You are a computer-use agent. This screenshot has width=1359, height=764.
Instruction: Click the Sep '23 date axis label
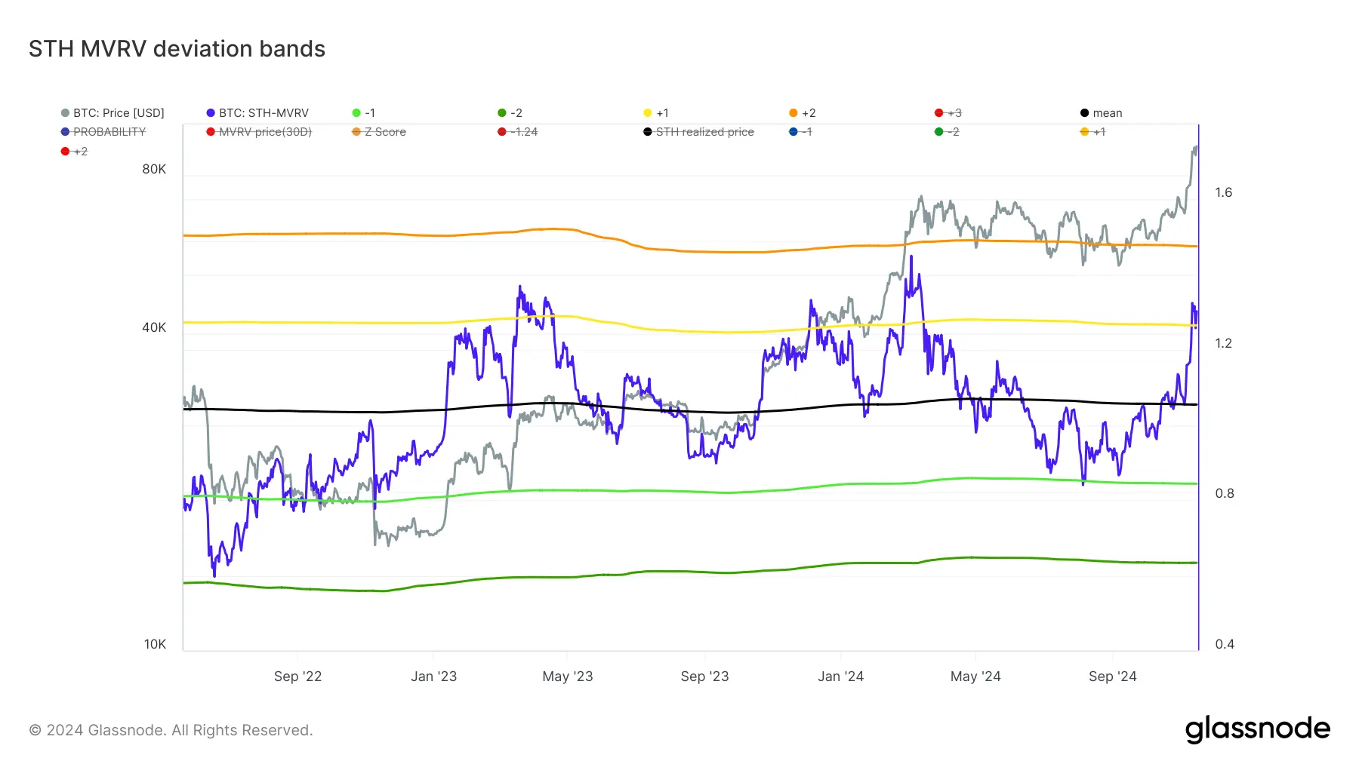[x=704, y=677]
